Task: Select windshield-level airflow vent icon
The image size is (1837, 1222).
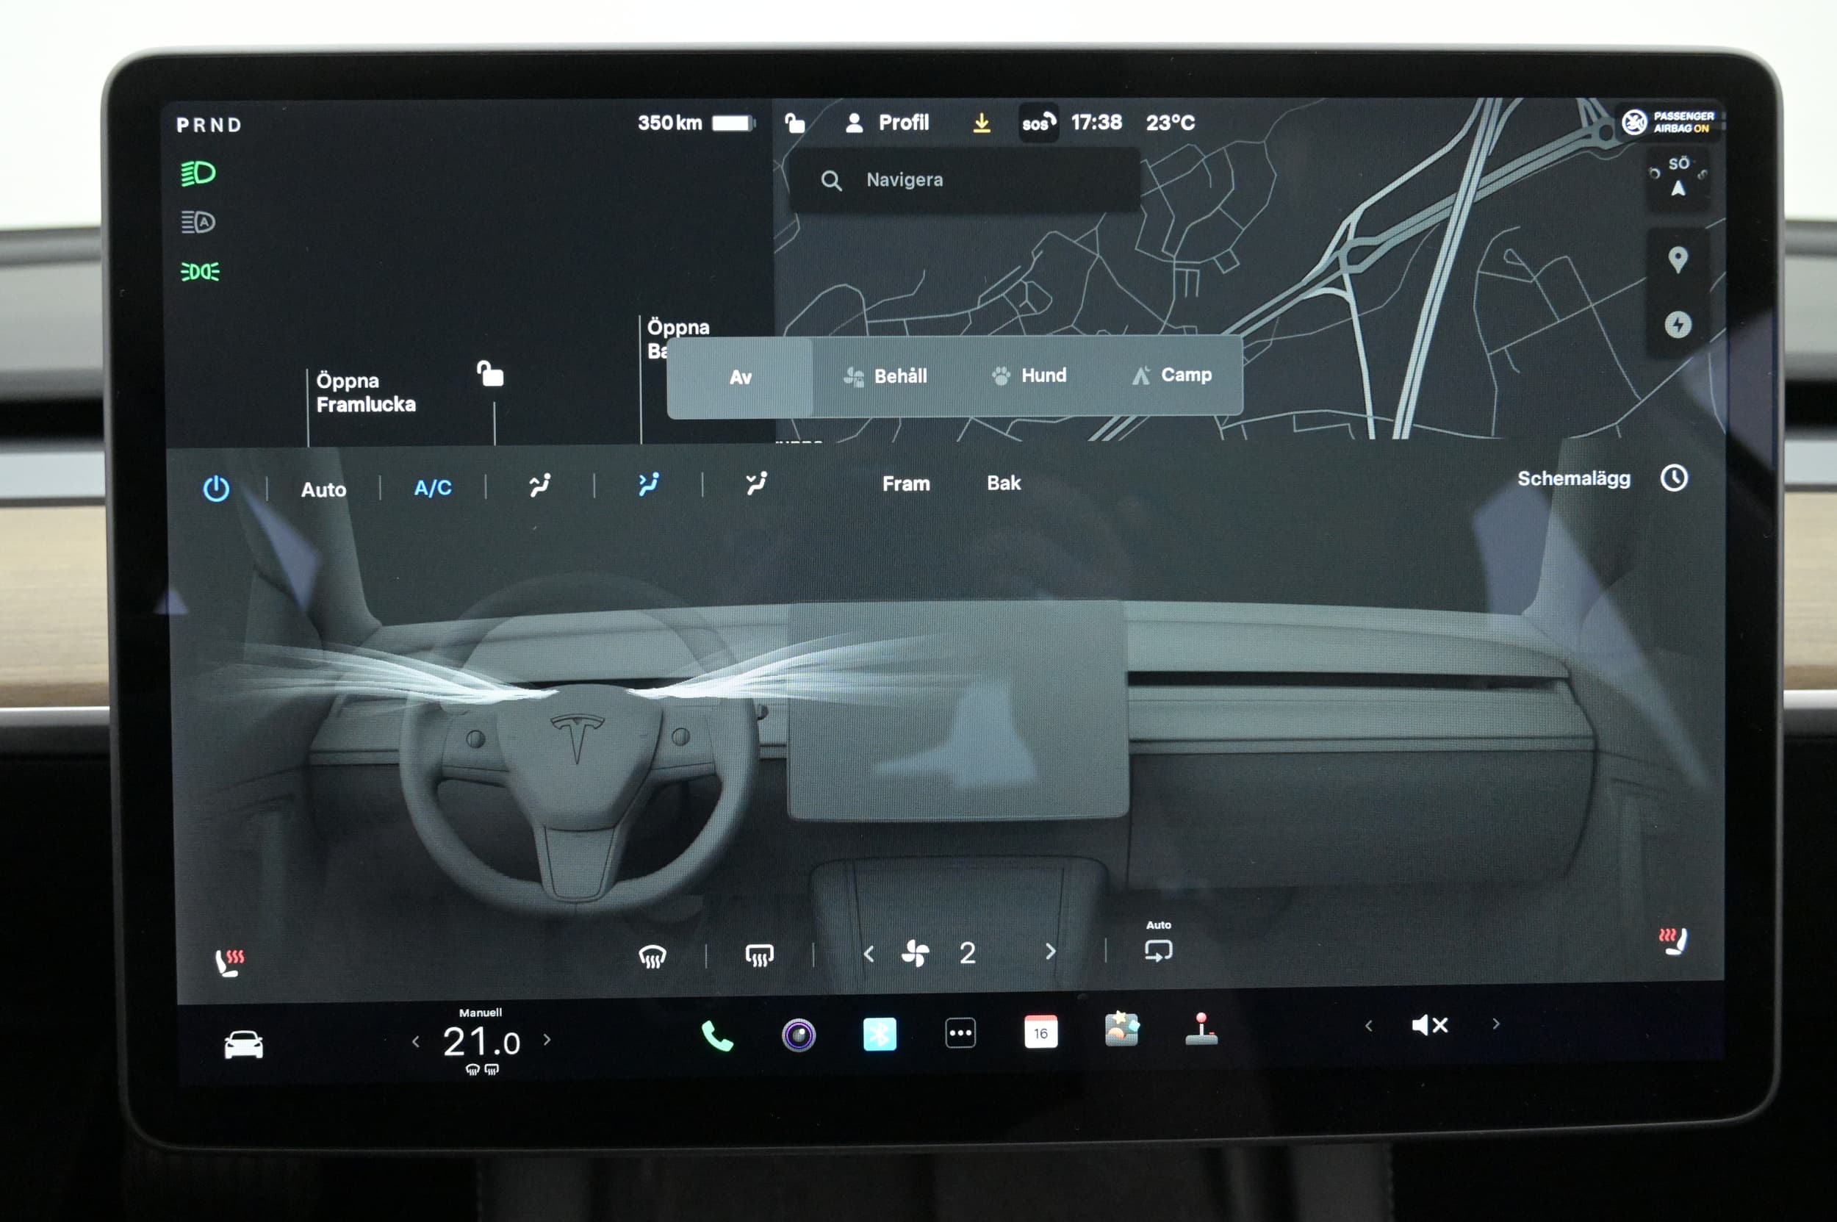Action: tap(539, 485)
